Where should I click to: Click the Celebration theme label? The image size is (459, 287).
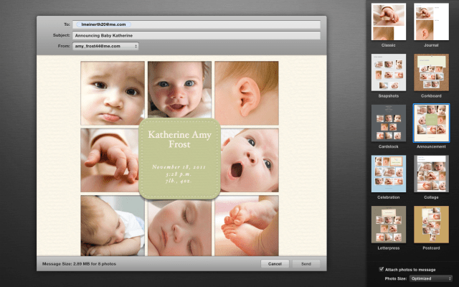389,197
